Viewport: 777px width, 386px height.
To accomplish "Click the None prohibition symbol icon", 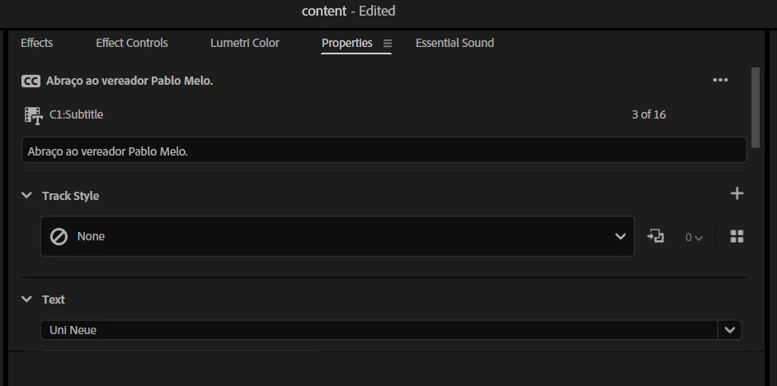I will pos(59,237).
